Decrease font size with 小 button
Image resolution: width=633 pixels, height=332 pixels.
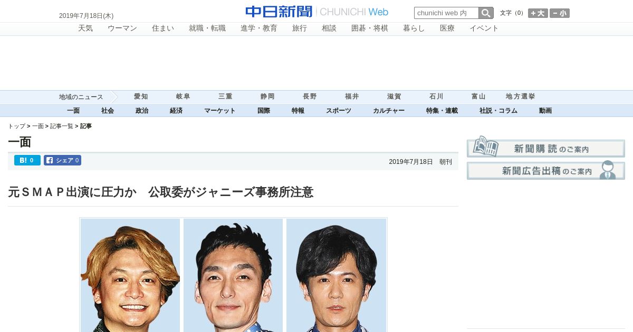560,13
